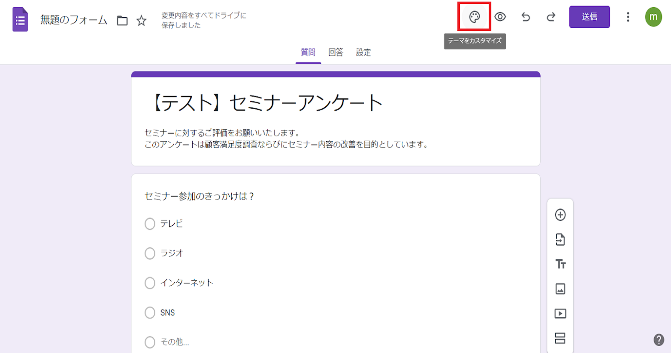This screenshot has width=671, height=353.
Task: Switch to the 設定 tab
Action: pyautogui.click(x=363, y=52)
